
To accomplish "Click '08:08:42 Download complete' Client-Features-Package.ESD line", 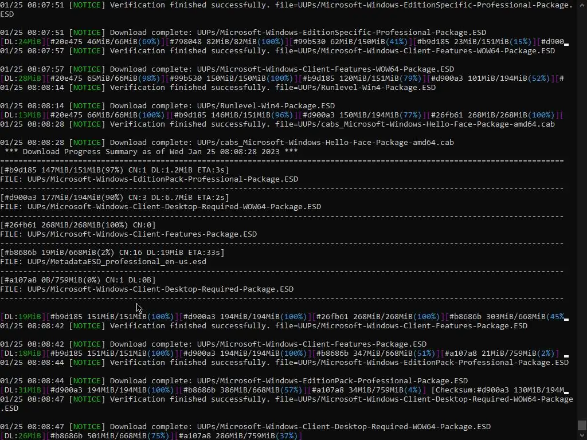I will click(x=213, y=344).
